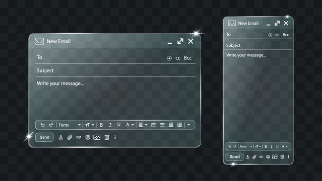This screenshot has width=322, height=181.
Task: Click message body in narrow email window
Action: (x=258, y=97)
